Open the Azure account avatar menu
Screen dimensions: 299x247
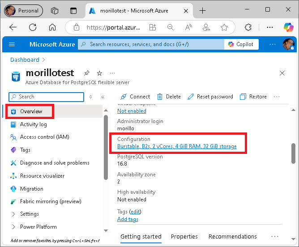[288, 44]
